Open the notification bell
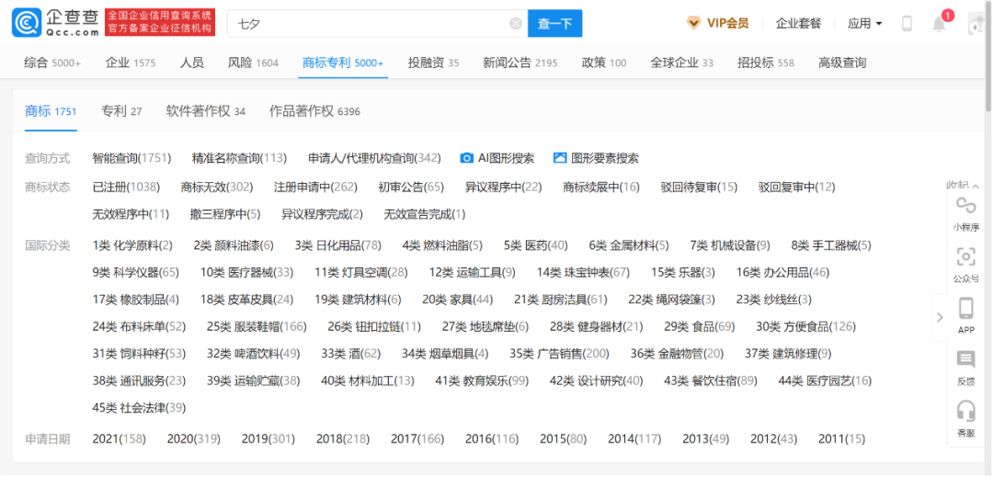This screenshot has width=993, height=477. coord(939,24)
